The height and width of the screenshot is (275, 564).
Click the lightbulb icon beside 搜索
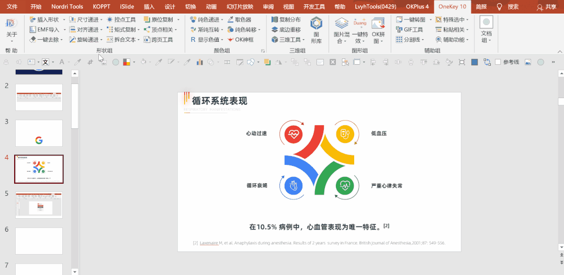coord(499,6)
